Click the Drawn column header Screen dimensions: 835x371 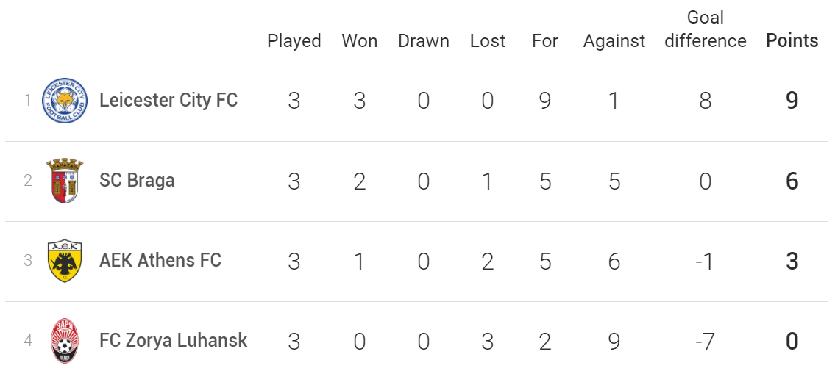pos(423,41)
